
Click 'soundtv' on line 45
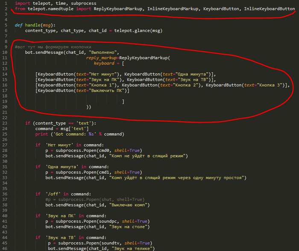pyautogui.click(x=110, y=243)
